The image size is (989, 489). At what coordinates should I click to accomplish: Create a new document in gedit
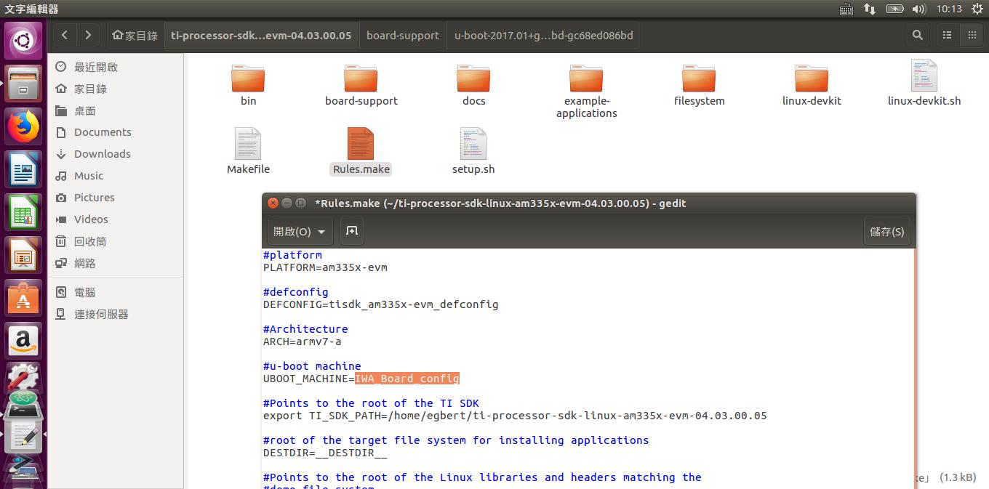352,231
